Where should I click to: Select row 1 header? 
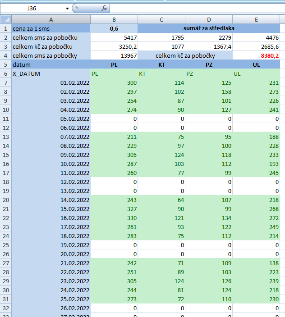[x=5, y=28]
